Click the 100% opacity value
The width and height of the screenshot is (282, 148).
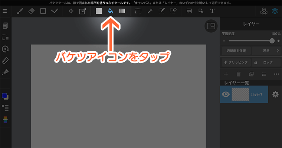click(276, 34)
